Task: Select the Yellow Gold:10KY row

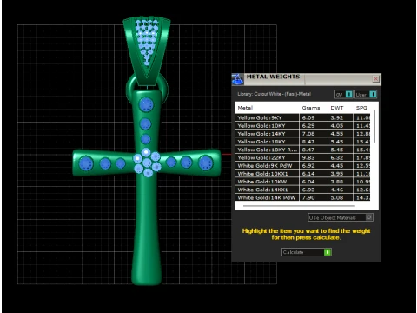Action: point(302,126)
